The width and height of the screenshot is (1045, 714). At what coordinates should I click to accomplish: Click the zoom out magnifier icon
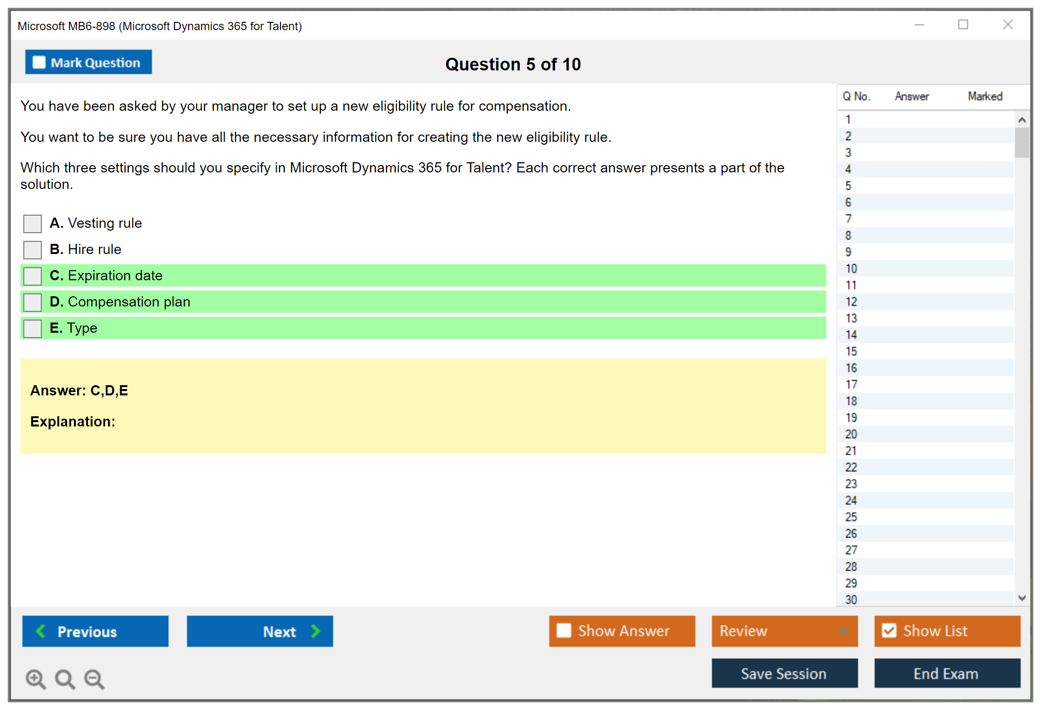94,678
